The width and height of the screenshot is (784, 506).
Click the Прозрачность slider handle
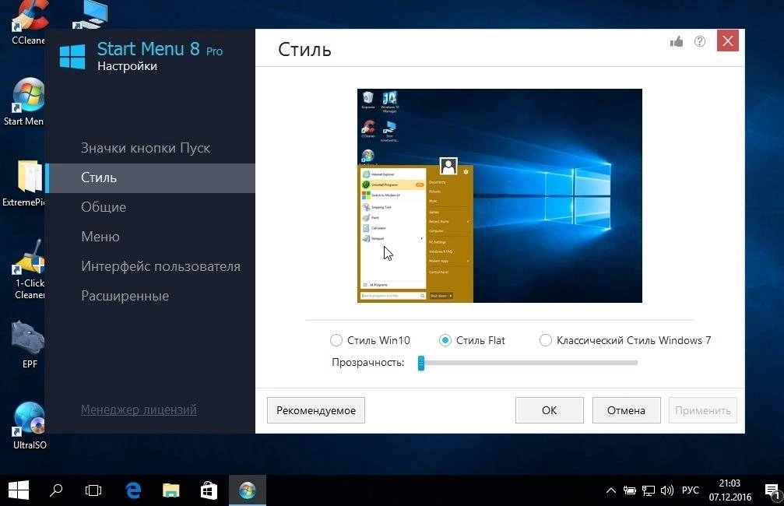click(421, 363)
